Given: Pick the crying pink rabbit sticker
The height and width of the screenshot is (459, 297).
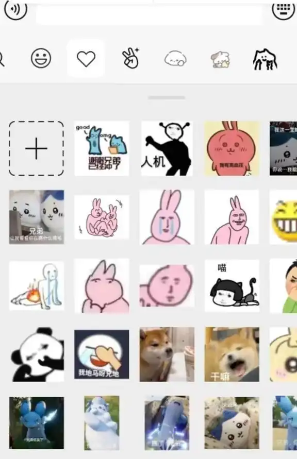Looking at the screenshot, I should (x=167, y=217).
